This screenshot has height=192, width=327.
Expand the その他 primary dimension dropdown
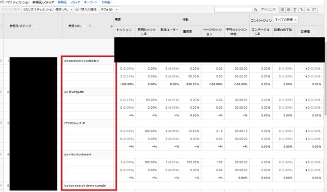click(x=107, y=2)
